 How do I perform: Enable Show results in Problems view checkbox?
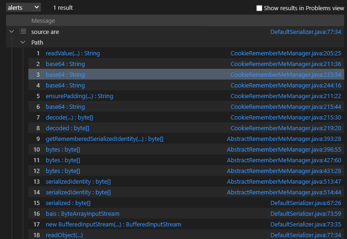point(260,8)
